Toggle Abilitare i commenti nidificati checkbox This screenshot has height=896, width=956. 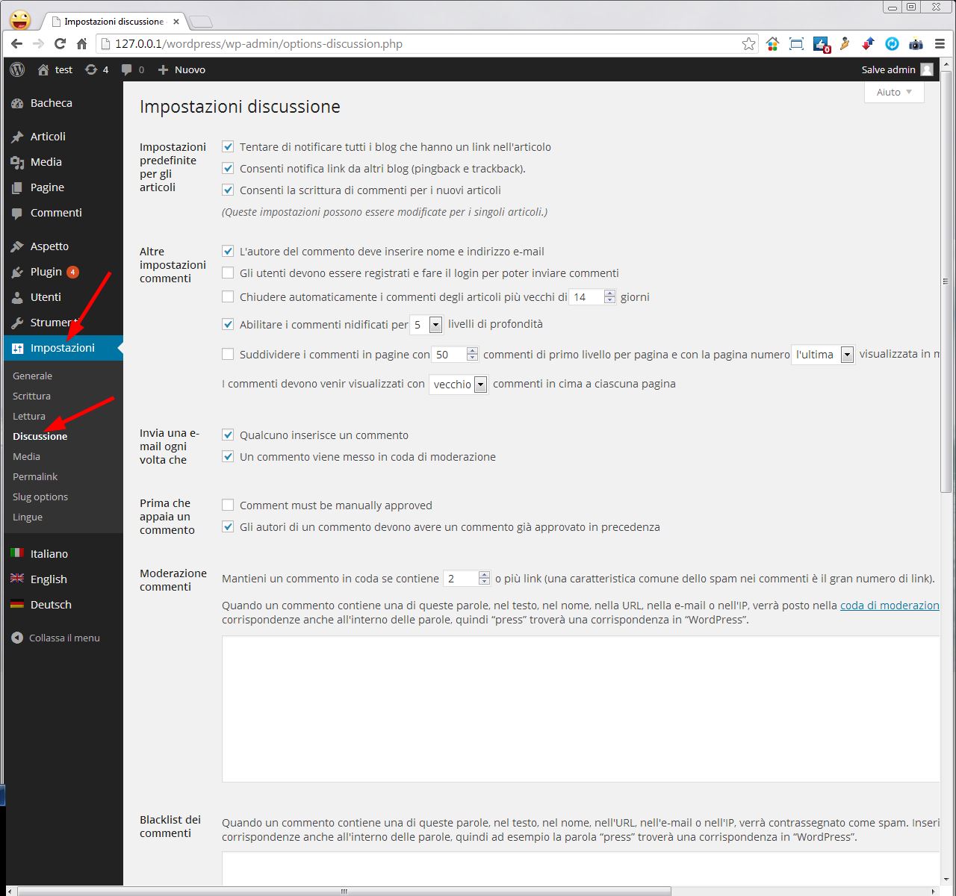click(228, 325)
